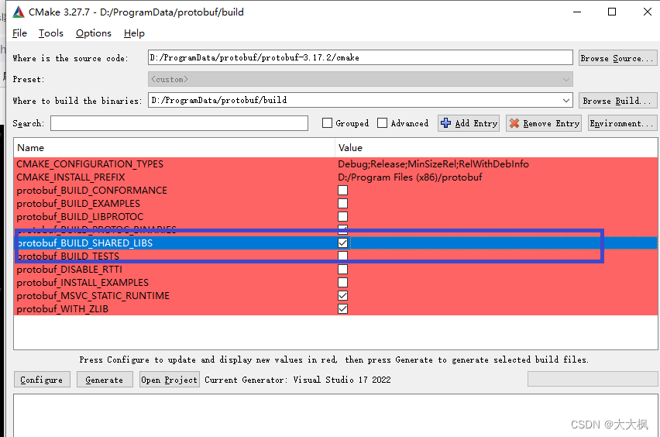
Task: Click the Configure button
Action: [x=42, y=380]
